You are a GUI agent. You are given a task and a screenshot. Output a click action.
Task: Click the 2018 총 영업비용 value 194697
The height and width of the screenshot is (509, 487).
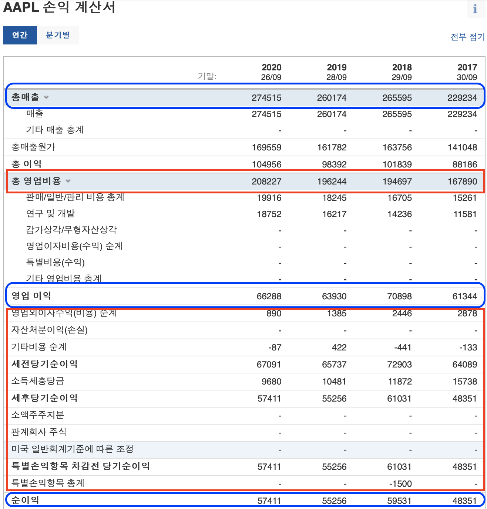[x=397, y=182]
